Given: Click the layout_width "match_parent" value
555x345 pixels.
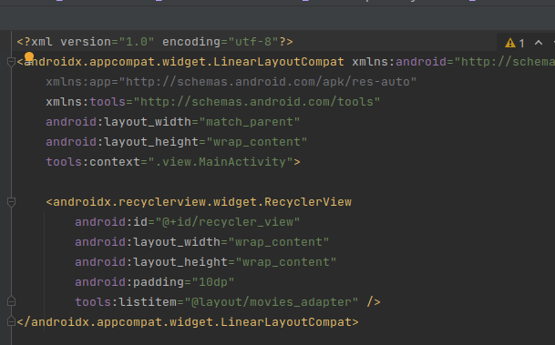Looking at the screenshot, I should tap(250, 122).
